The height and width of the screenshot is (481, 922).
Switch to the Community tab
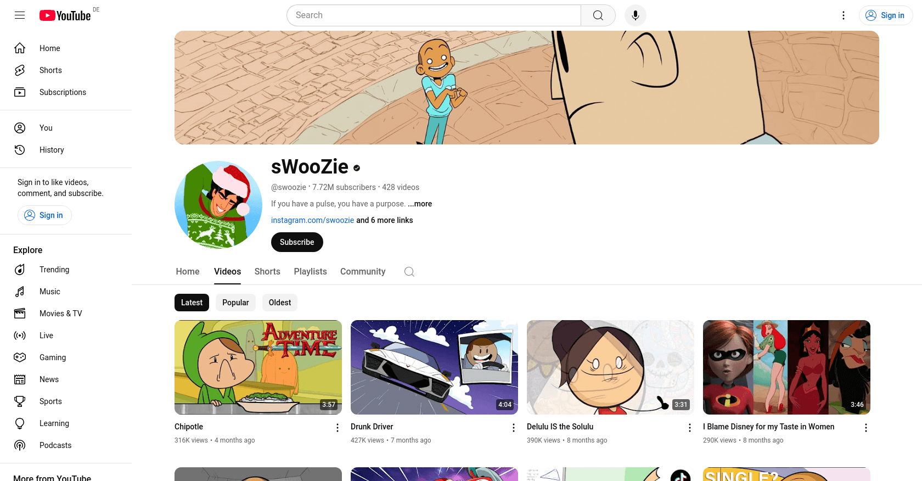pyautogui.click(x=363, y=272)
